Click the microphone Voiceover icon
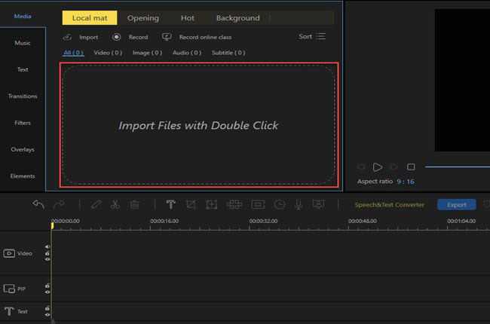The image size is (490, 324). [299, 204]
